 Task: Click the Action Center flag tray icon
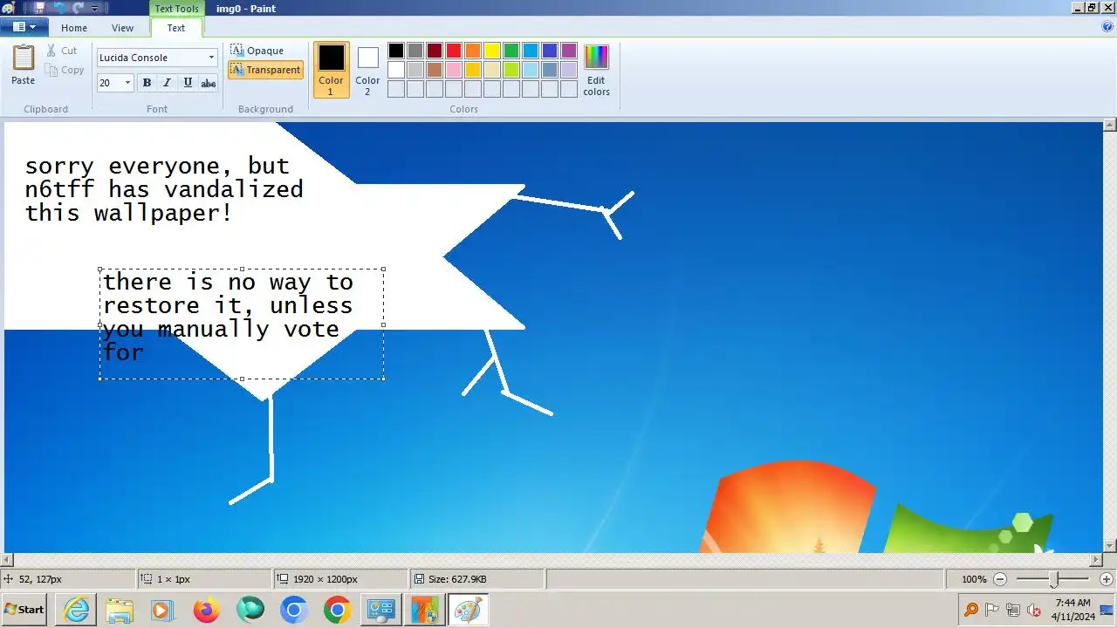[x=992, y=610]
